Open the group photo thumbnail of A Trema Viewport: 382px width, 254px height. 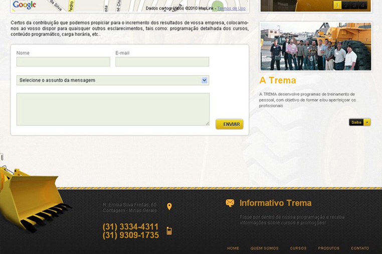[316, 47]
